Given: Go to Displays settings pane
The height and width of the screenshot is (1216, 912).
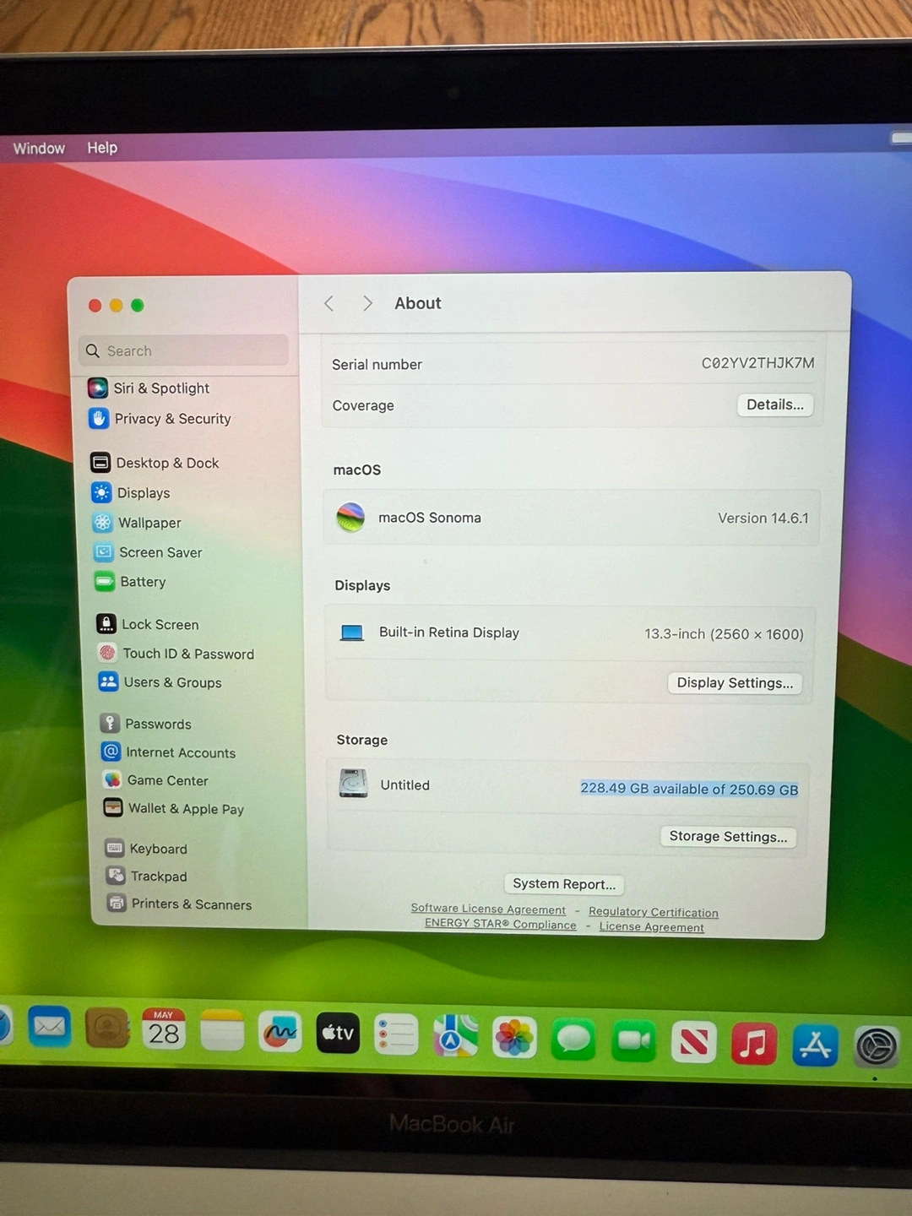Looking at the screenshot, I should click(x=143, y=493).
